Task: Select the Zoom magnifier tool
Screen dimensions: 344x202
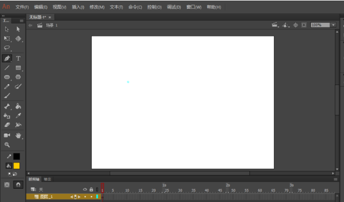Action: click(7, 145)
